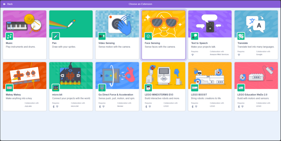Viewport: 281px width, 141px height.
Task: Click the Wi-Fi icon on LEGO BOOST card
Action: [196, 107]
